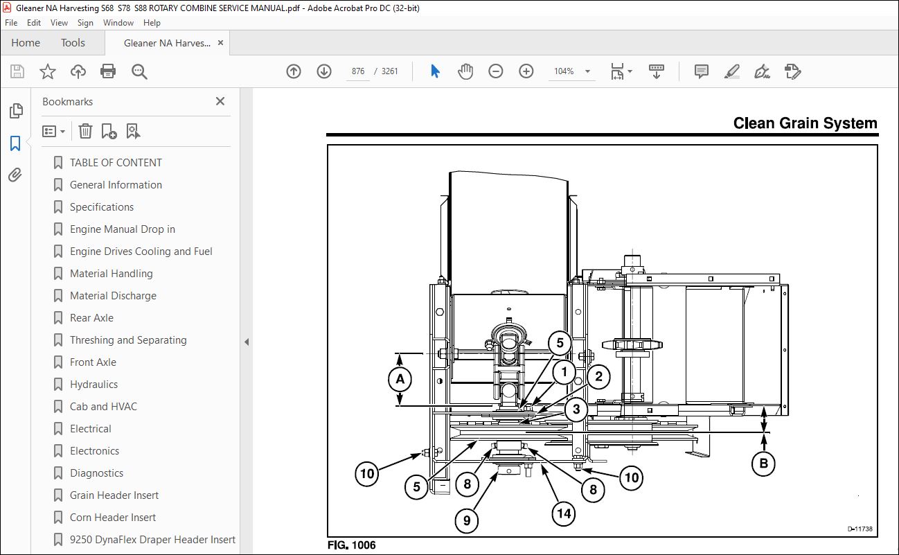Open TABLE OF CONTENT bookmark
Viewport: 899px width, 555px height.
point(116,163)
